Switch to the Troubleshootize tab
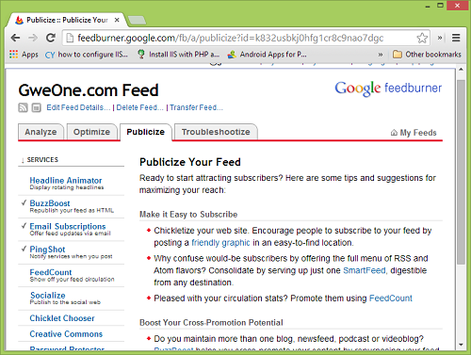The image size is (471, 355). (216, 132)
